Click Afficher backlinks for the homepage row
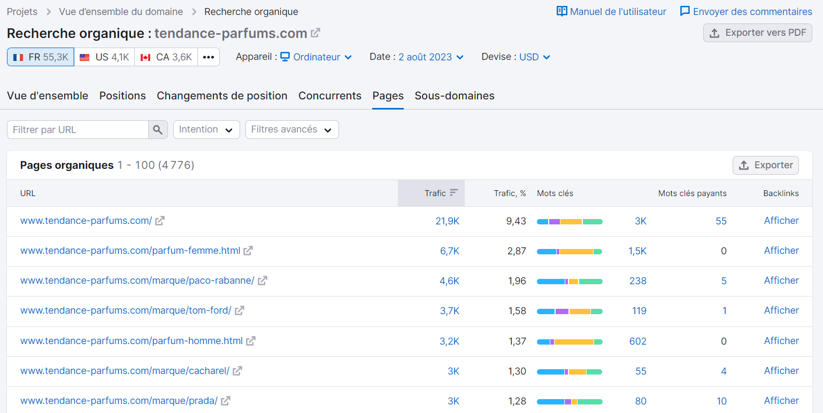The width and height of the screenshot is (823, 413). (781, 221)
